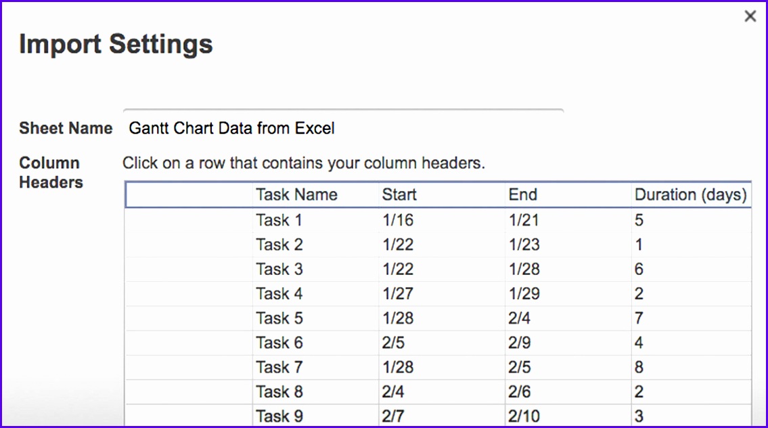This screenshot has height=428, width=768.
Task: Close the Import Settings dialog
Action: (x=750, y=16)
